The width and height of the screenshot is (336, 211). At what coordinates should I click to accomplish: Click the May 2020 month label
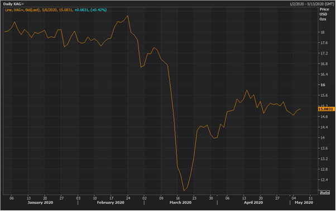pyautogui.click(x=304, y=203)
